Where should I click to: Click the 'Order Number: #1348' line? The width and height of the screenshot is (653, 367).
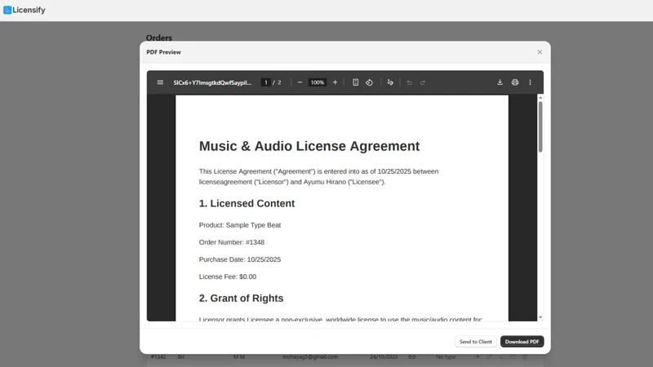[x=232, y=242]
